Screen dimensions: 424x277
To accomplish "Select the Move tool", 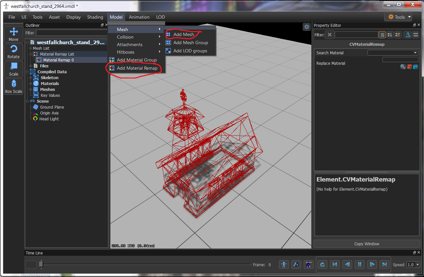I will coord(13,34).
